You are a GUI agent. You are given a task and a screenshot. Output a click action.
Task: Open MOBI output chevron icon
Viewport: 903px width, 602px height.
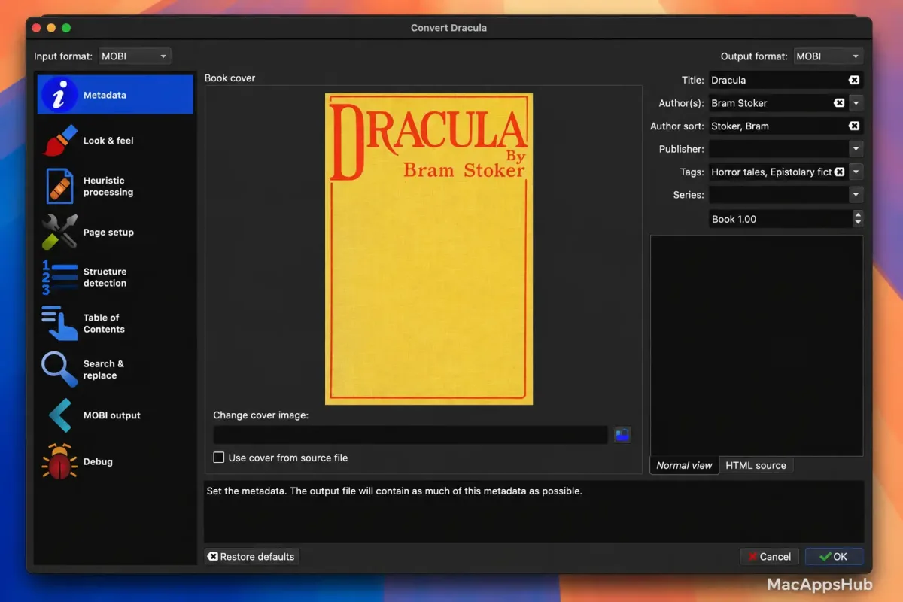(x=60, y=415)
